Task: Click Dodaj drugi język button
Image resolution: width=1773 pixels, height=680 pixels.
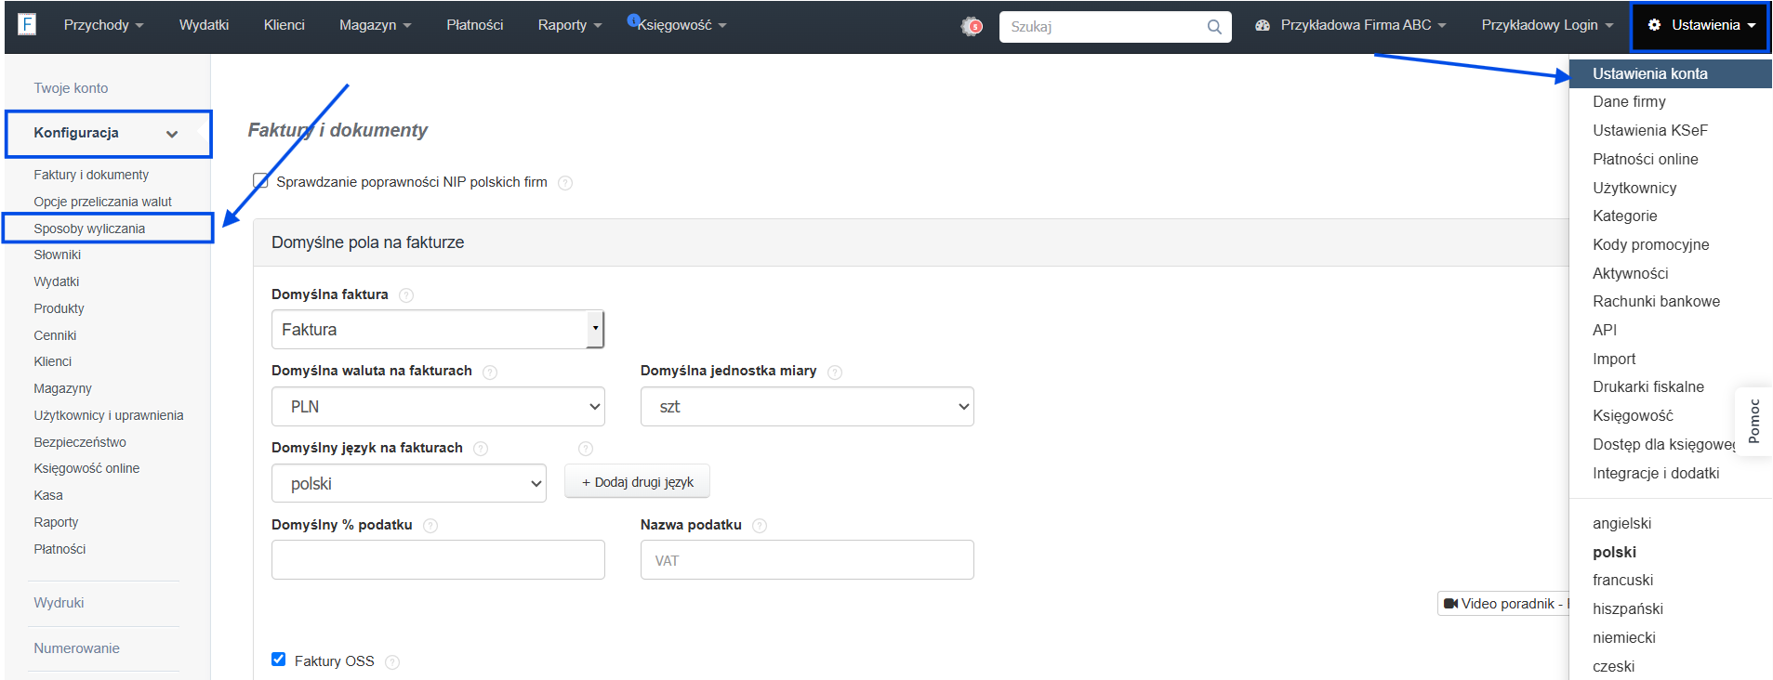Action: click(x=637, y=482)
